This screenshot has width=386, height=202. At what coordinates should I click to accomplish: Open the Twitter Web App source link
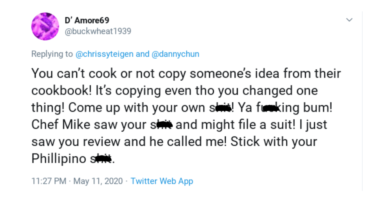(x=161, y=181)
